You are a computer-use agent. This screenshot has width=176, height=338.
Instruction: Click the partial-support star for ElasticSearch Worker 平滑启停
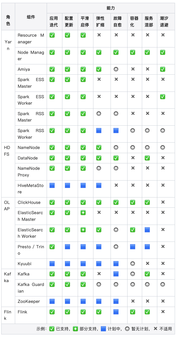pos(83,230)
